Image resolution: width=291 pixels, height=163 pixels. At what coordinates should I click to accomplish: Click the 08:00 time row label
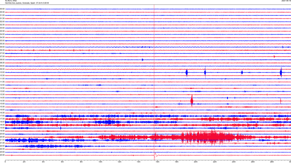pyautogui.click(x=2, y=59)
